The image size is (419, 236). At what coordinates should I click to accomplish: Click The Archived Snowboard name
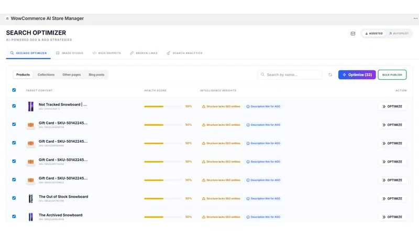click(60, 215)
